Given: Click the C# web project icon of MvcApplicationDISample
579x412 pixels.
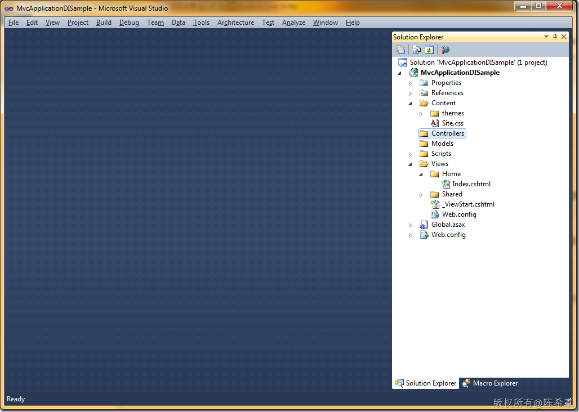Looking at the screenshot, I should coord(413,73).
